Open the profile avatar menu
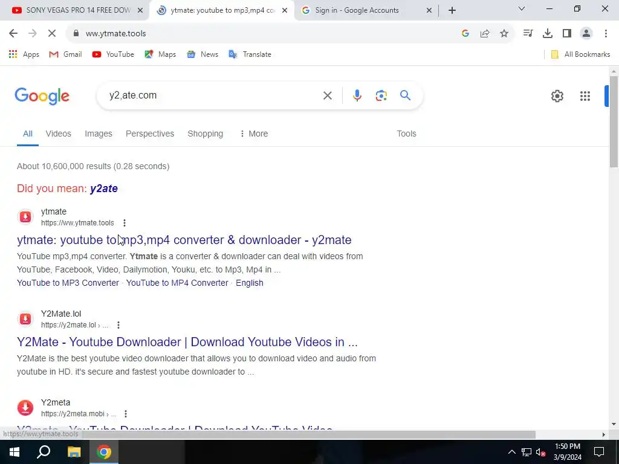 tap(586, 34)
